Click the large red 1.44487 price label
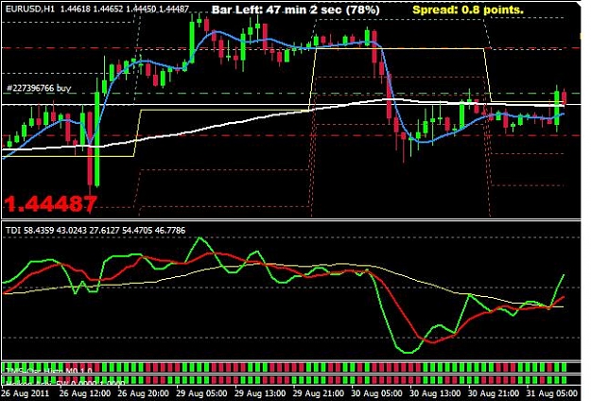Viewport: 591px width, 401px height. (50, 204)
